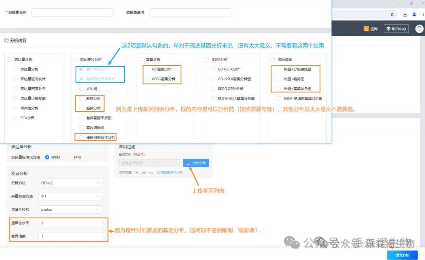Open 项目中心 project center
The image size is (425, 260).
(x=396, y=29)
